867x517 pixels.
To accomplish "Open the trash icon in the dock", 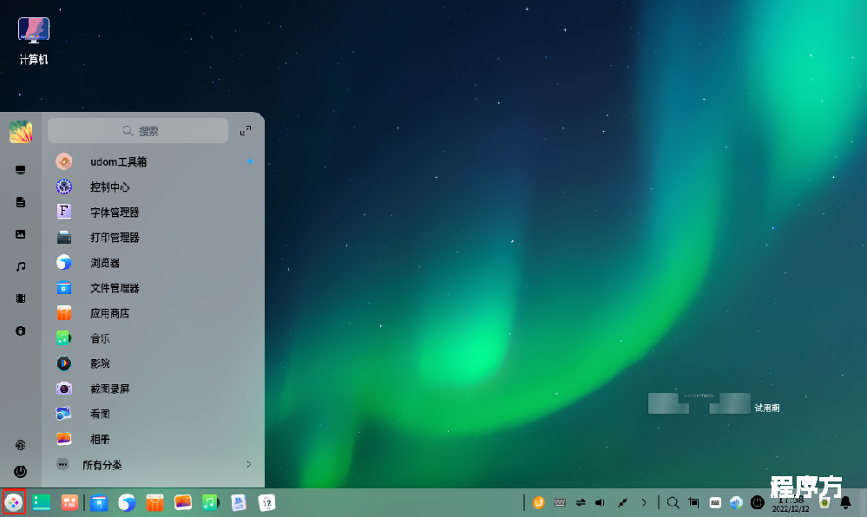I will 824,502.
